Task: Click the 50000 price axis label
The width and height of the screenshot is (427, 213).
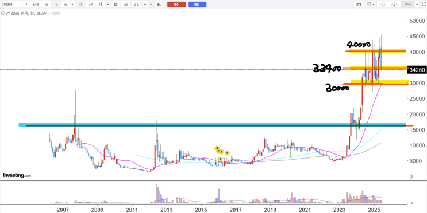Action: 417,21
